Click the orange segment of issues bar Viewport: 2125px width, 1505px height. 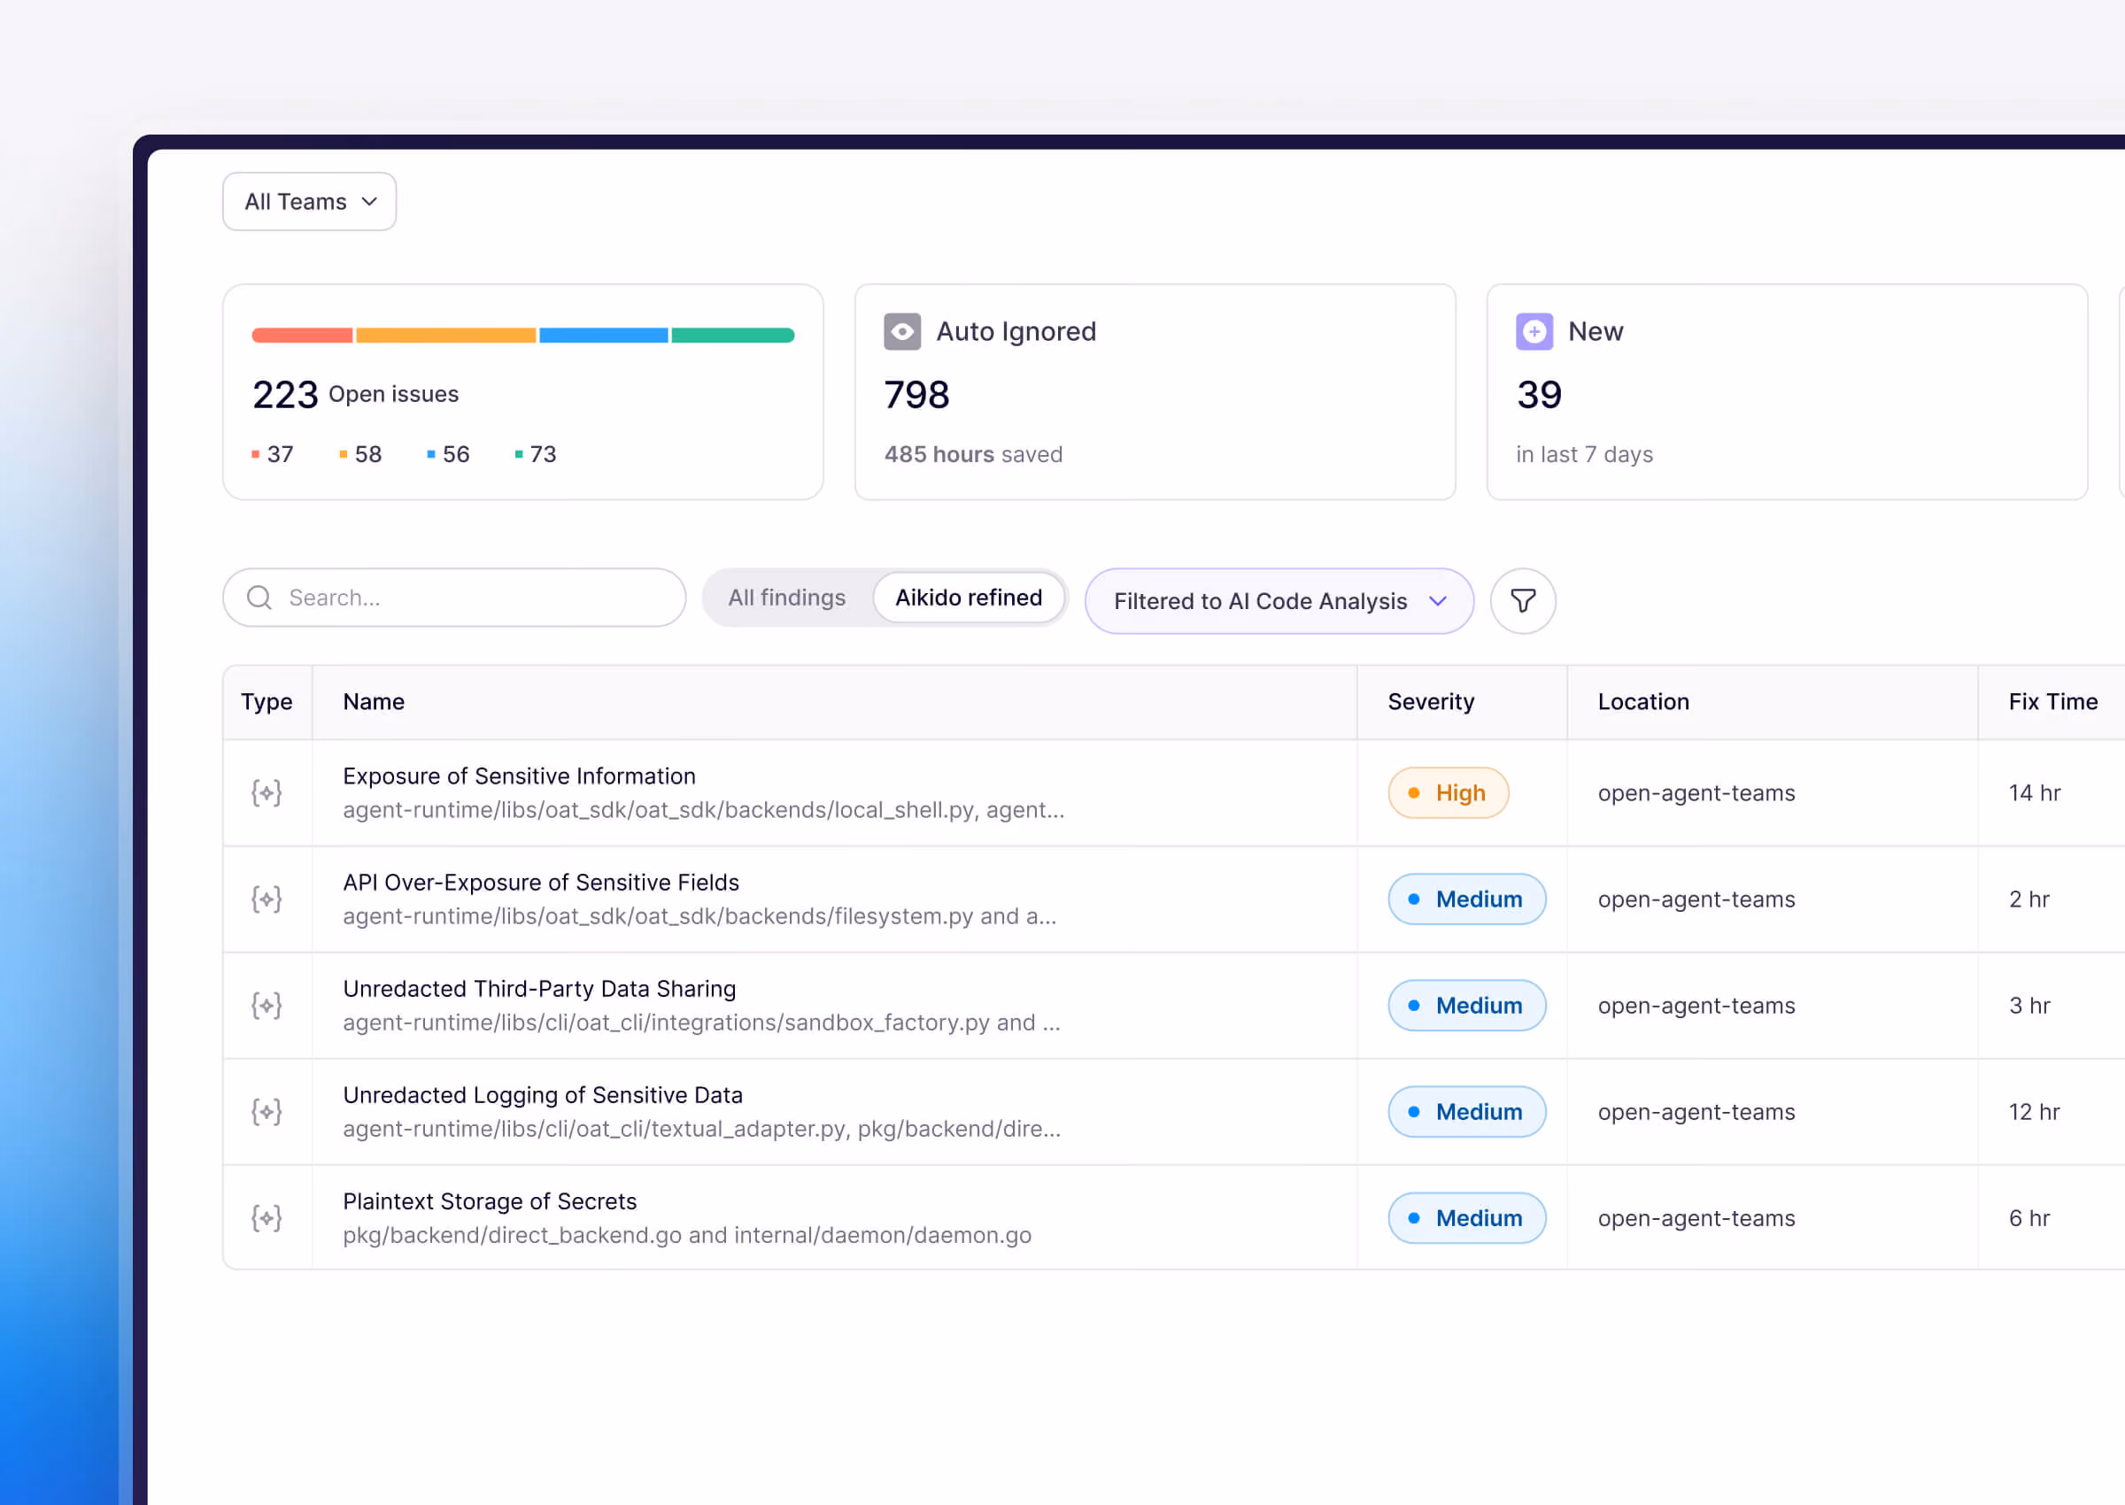tap(445, 336)
